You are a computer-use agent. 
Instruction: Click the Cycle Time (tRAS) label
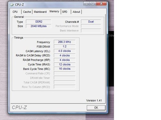point(39,64)
